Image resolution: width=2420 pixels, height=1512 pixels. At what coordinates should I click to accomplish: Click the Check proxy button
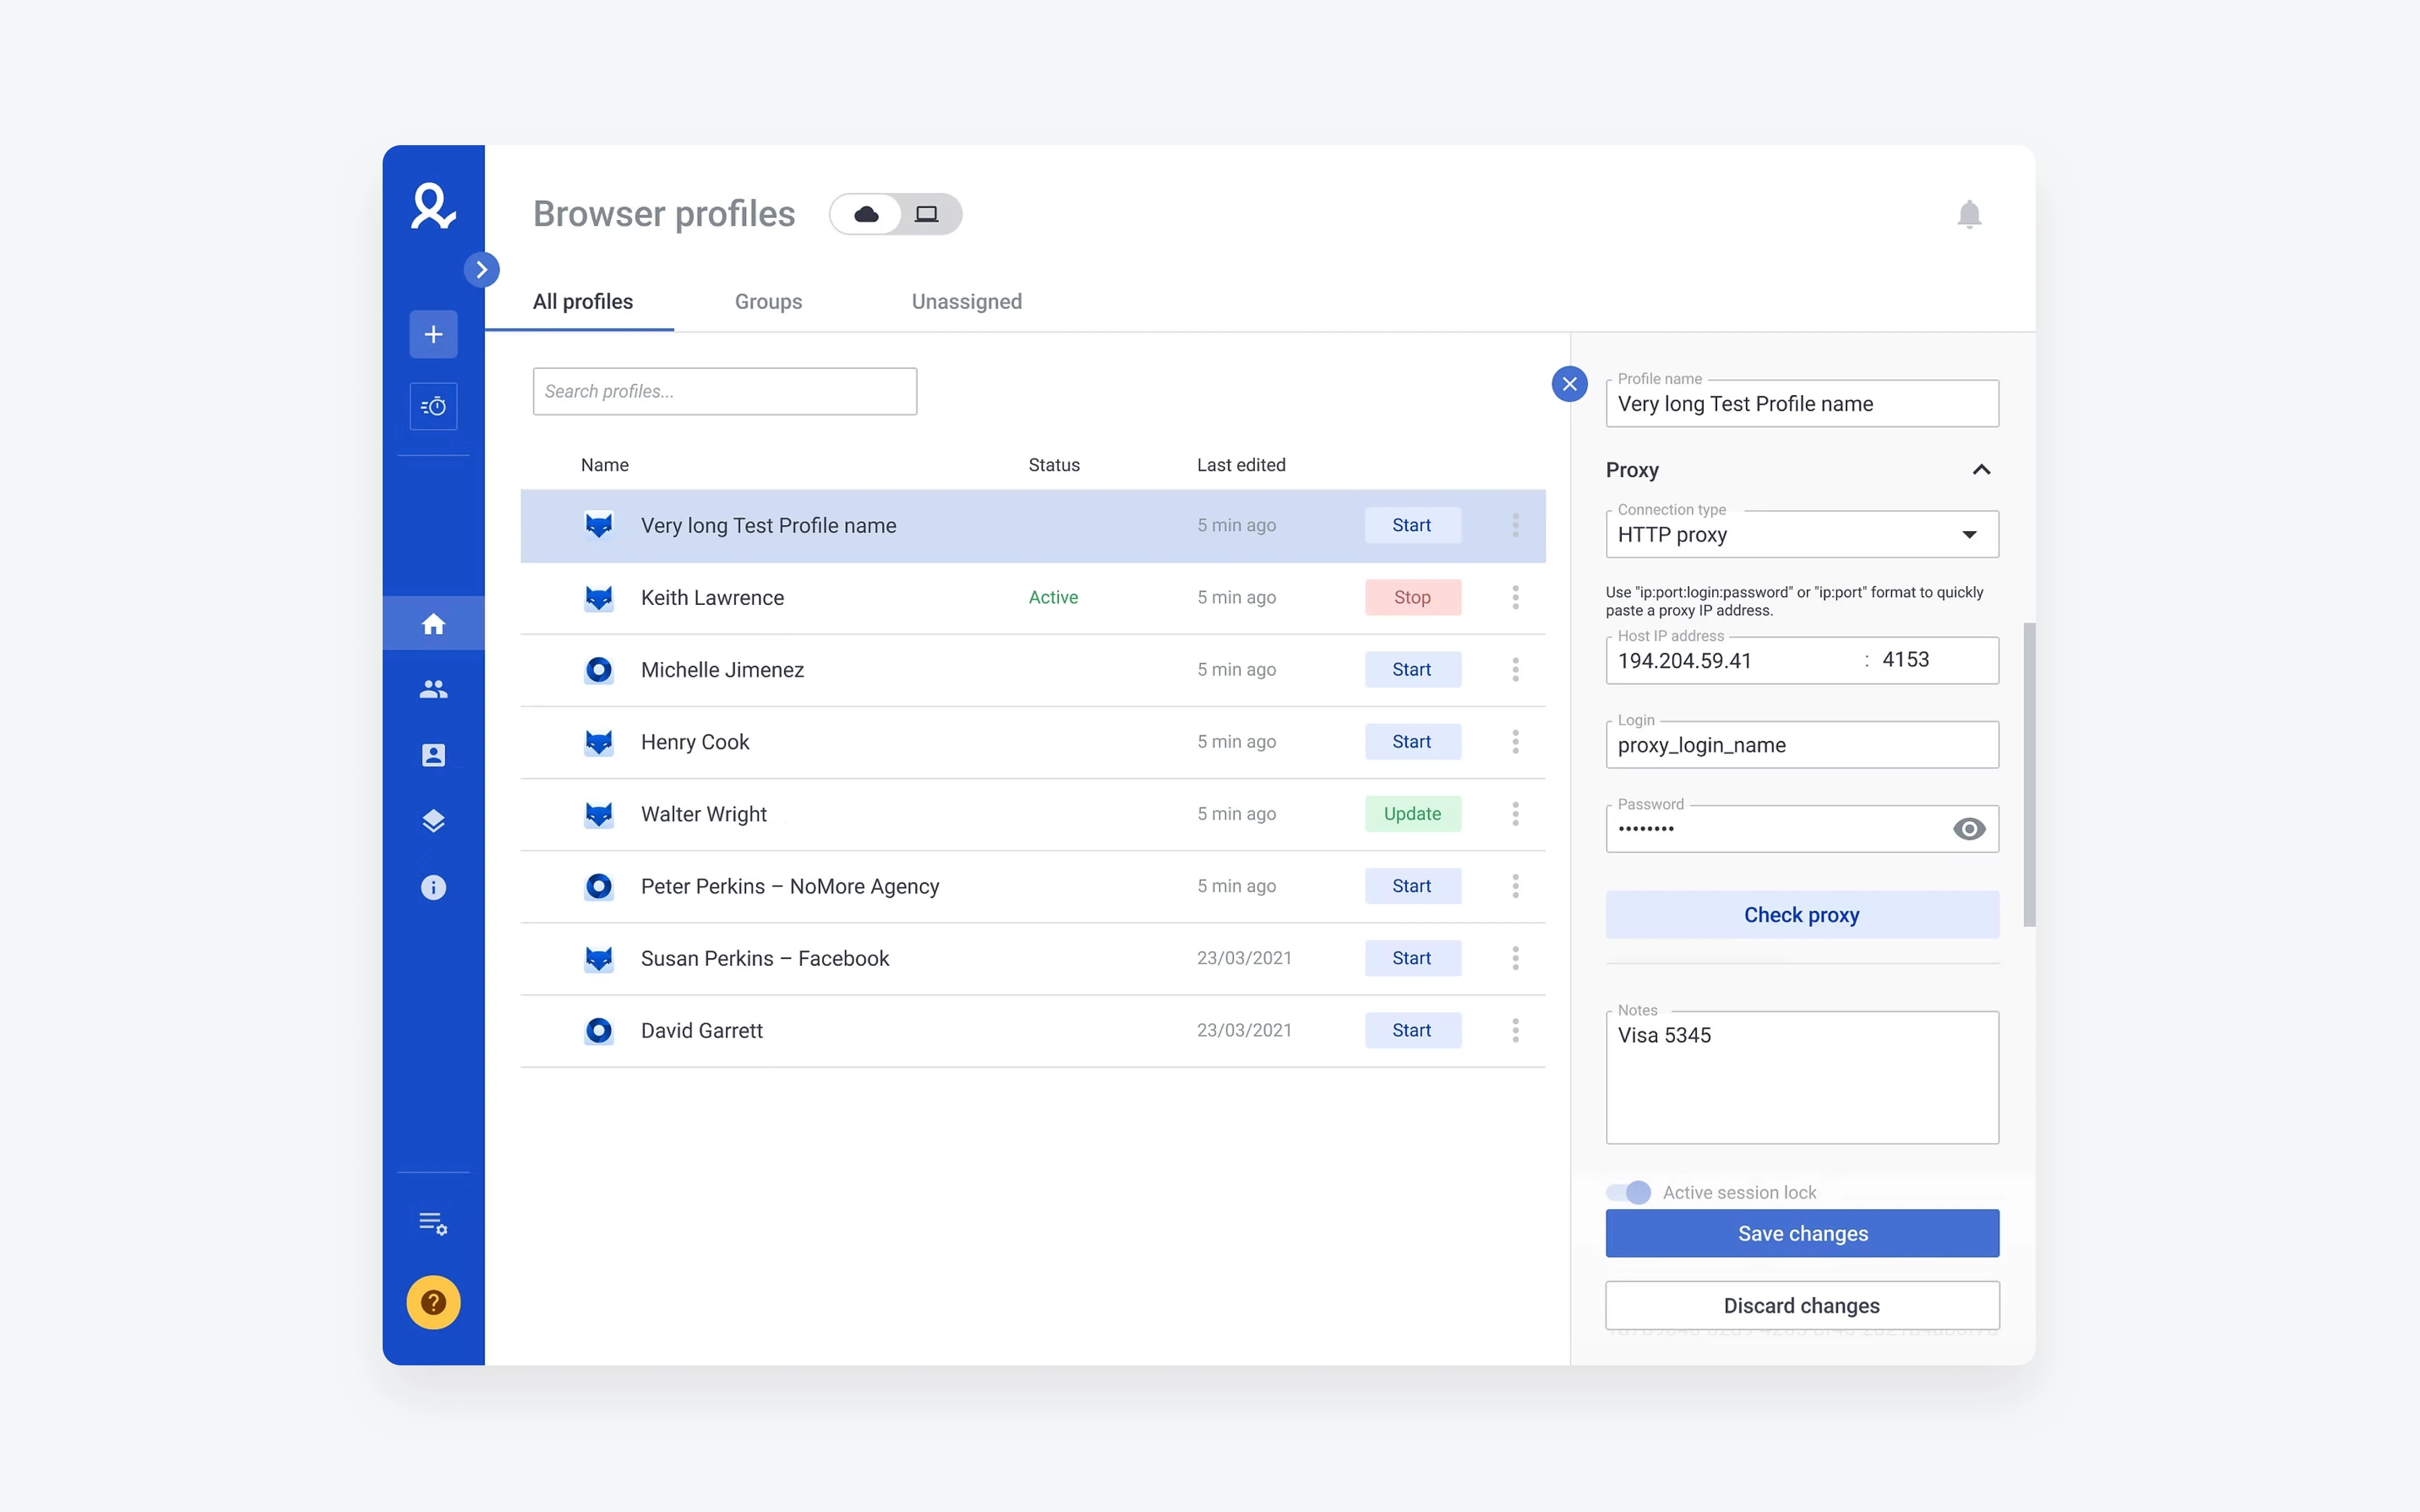click(x=1802, y=914)
